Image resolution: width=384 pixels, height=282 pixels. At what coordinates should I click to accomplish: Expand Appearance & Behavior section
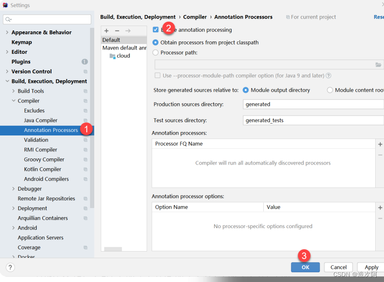click(x=7, y=32)
